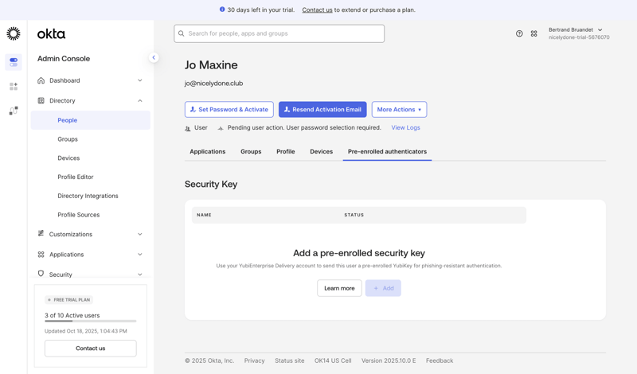
Task: Open Profile Editor in the sidebar
Action: click(x=76, y=177)
